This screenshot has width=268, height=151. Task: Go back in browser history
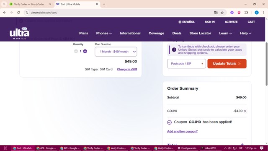pyautogui.click(x=5, y=13)
